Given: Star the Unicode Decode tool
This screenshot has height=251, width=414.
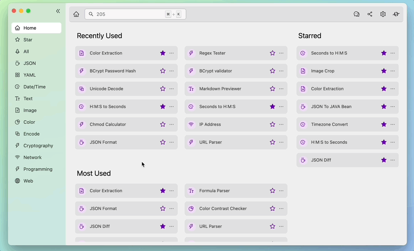Looking at the screenshot, I should [163, 89].
